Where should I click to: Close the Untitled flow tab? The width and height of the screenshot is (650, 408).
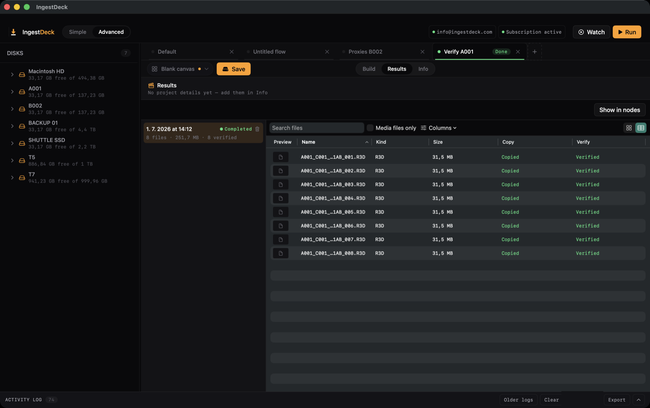(327, 52)
